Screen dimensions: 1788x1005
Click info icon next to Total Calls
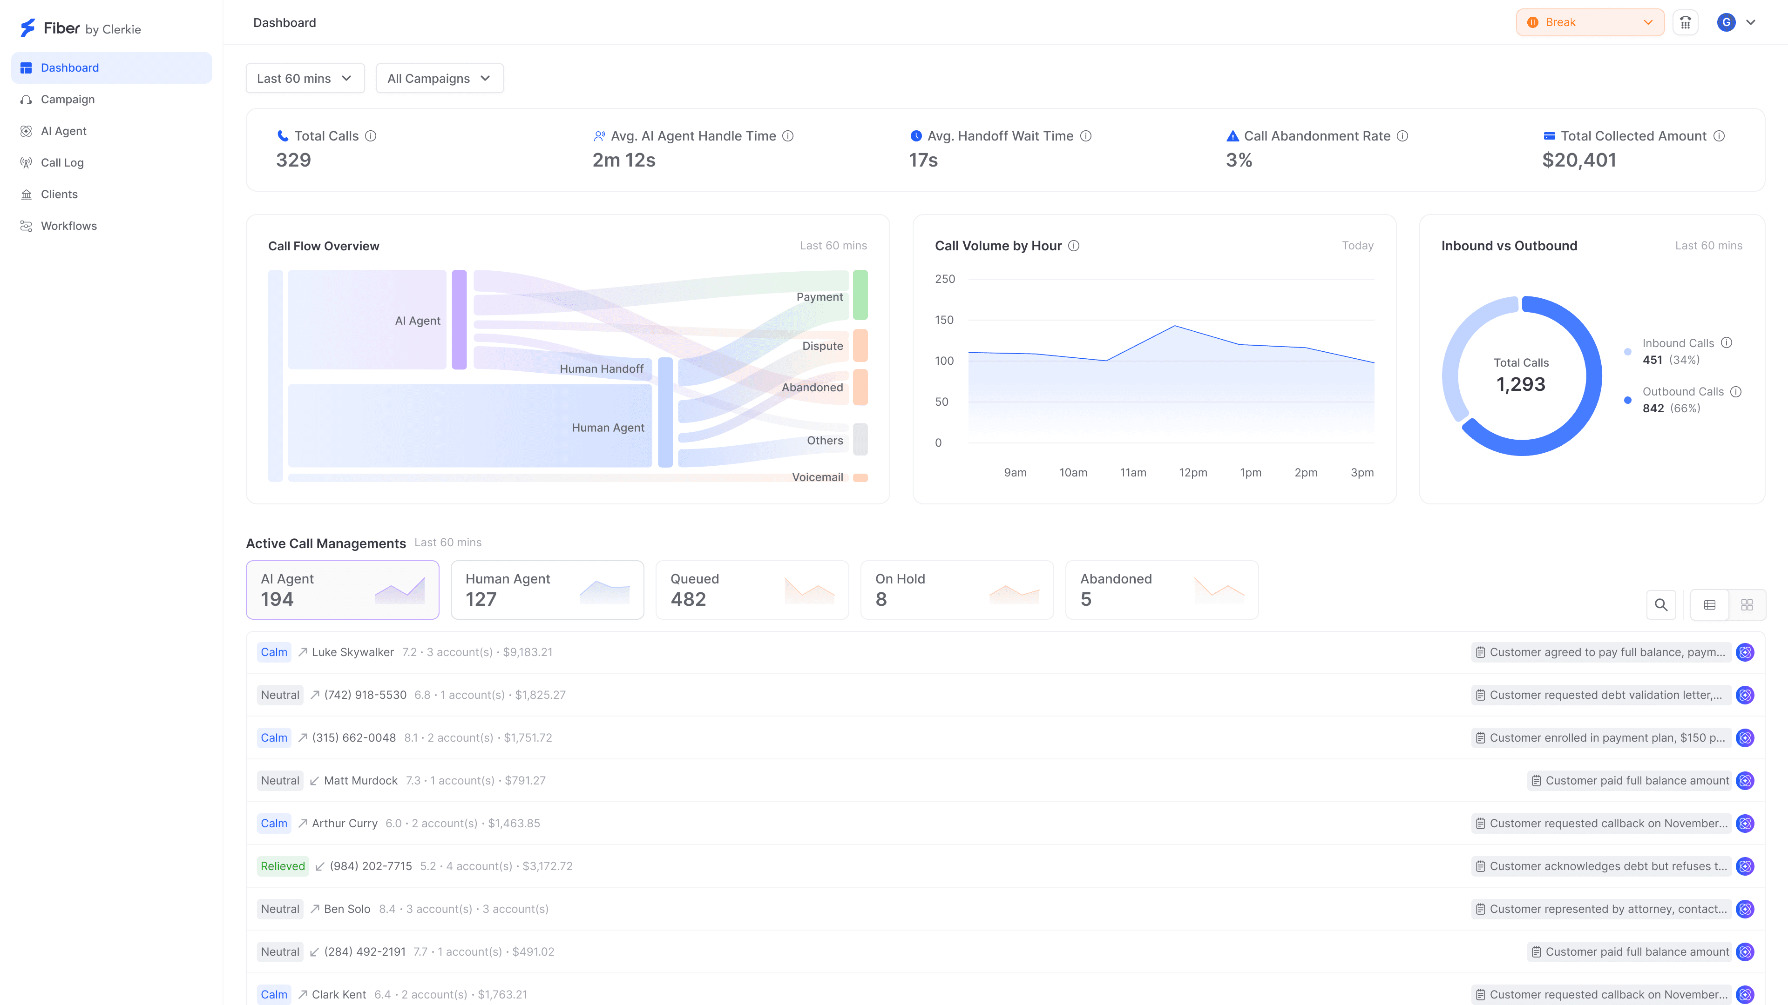click(371, 136)
